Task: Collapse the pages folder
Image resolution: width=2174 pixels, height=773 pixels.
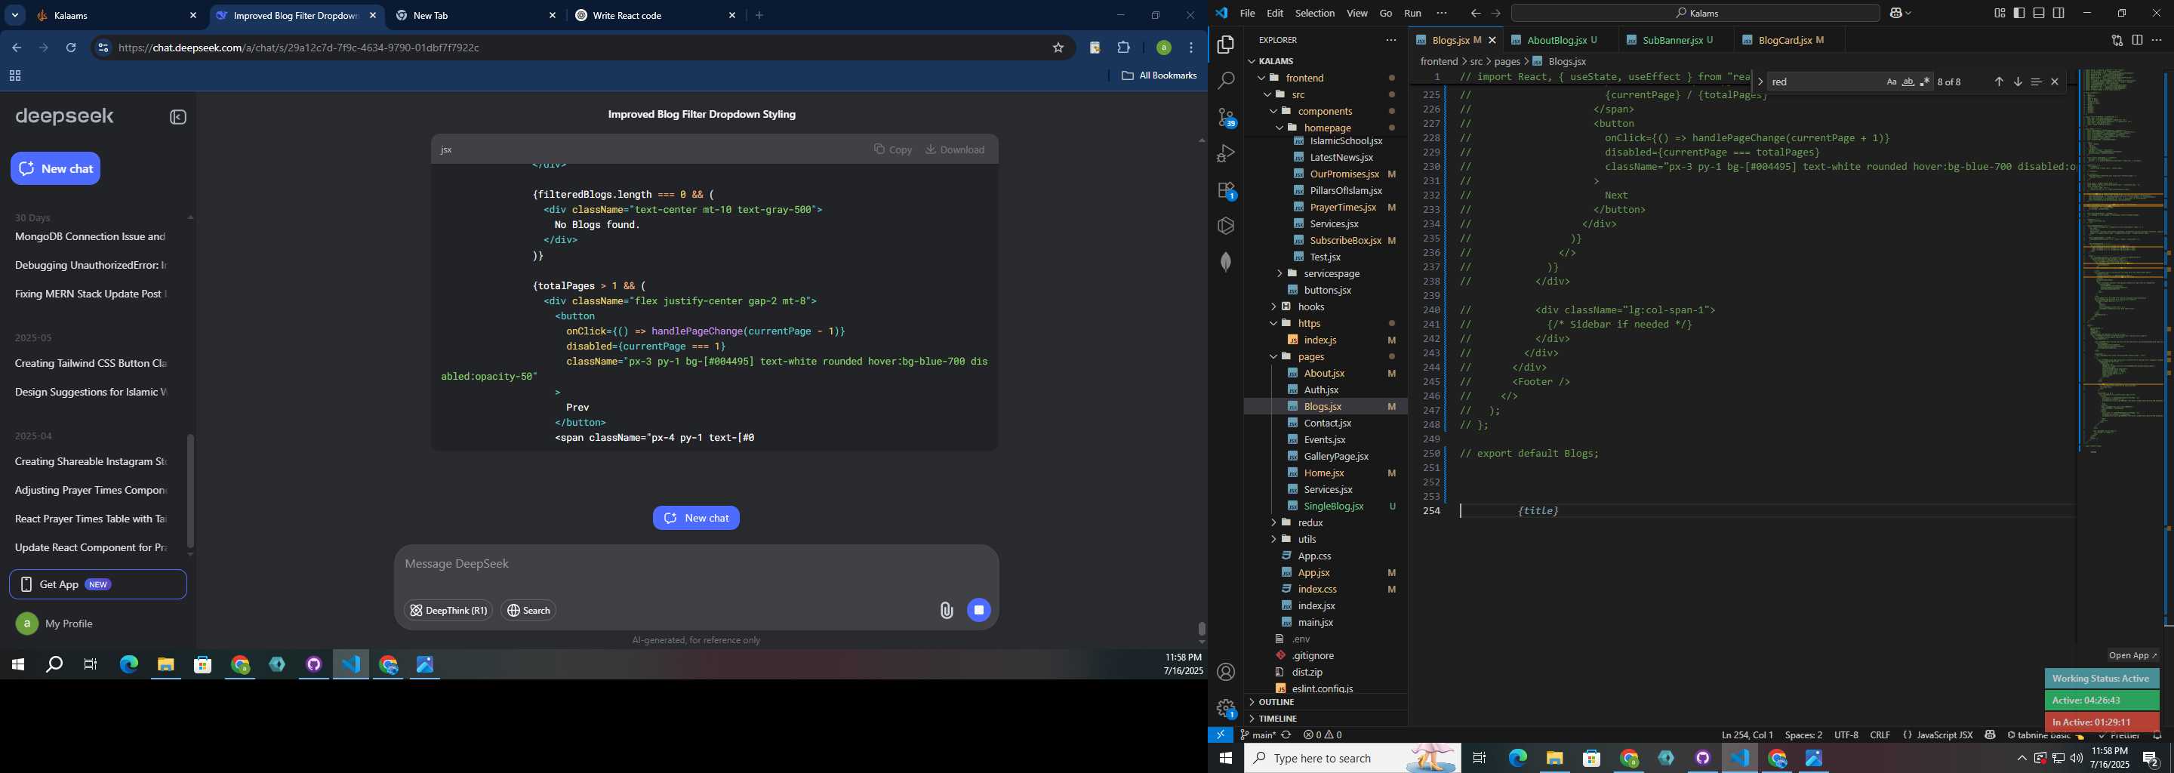Action: click(x=1325, y=356)
